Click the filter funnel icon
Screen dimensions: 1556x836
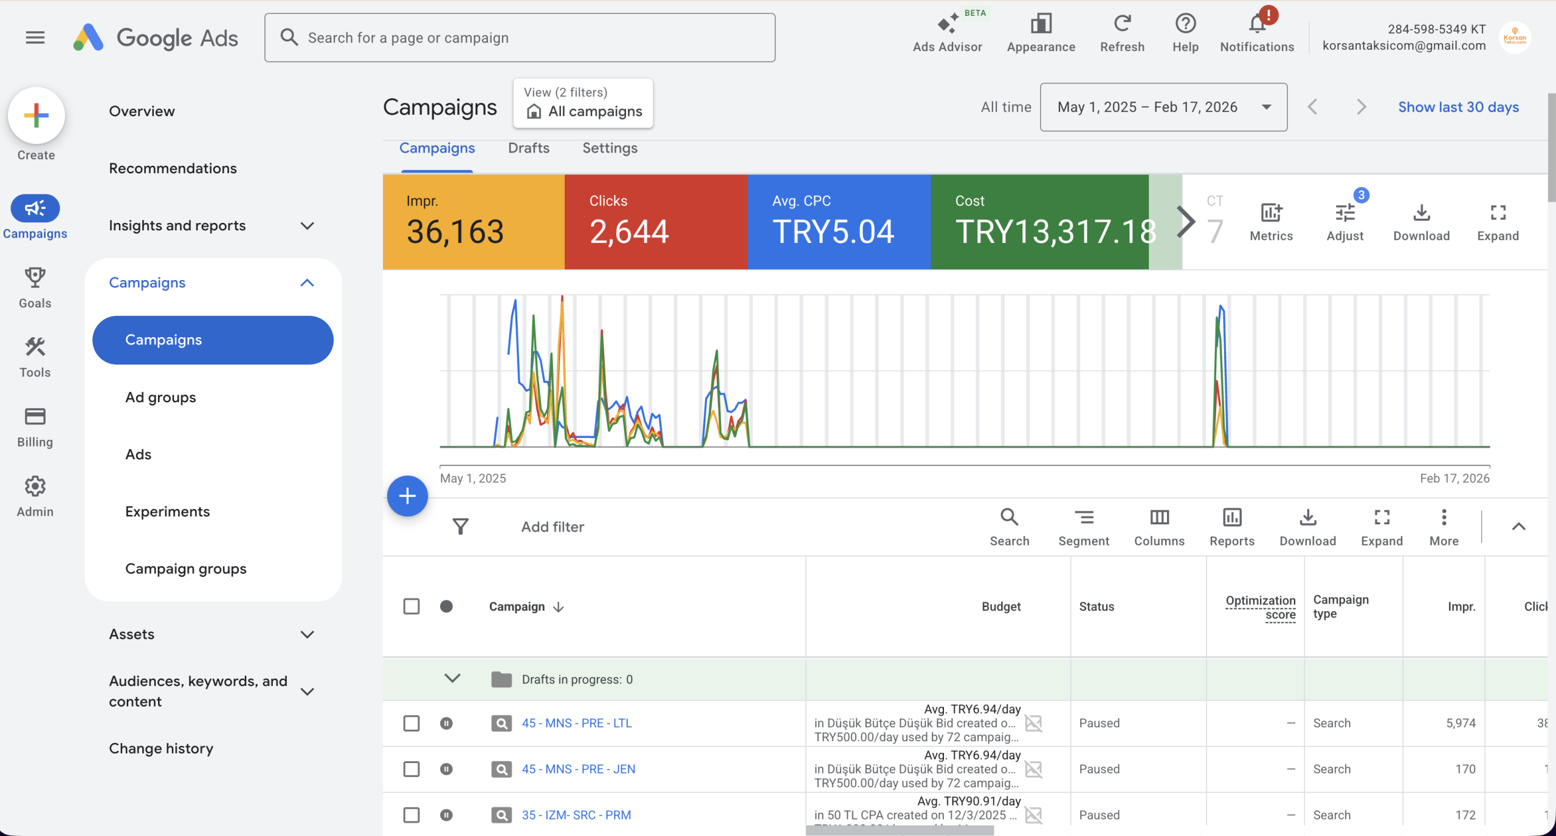coord(461,526)
